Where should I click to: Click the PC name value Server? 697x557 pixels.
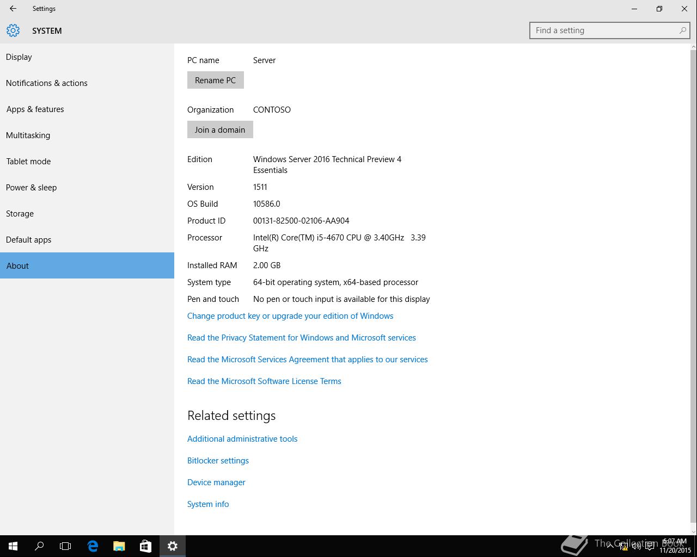click(x=264, y=60)
